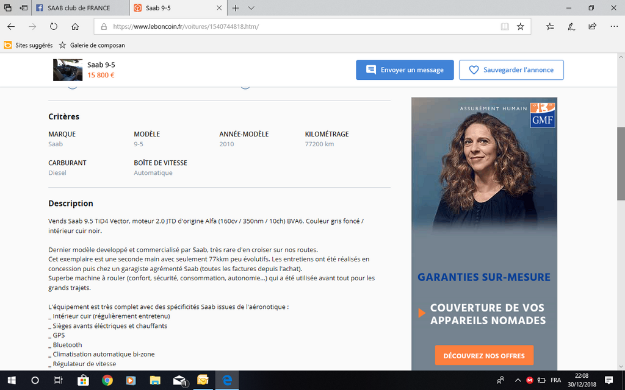Open reading view icon in address bar
This screenshot has height=390, width=625.
(x=505, y=27)
